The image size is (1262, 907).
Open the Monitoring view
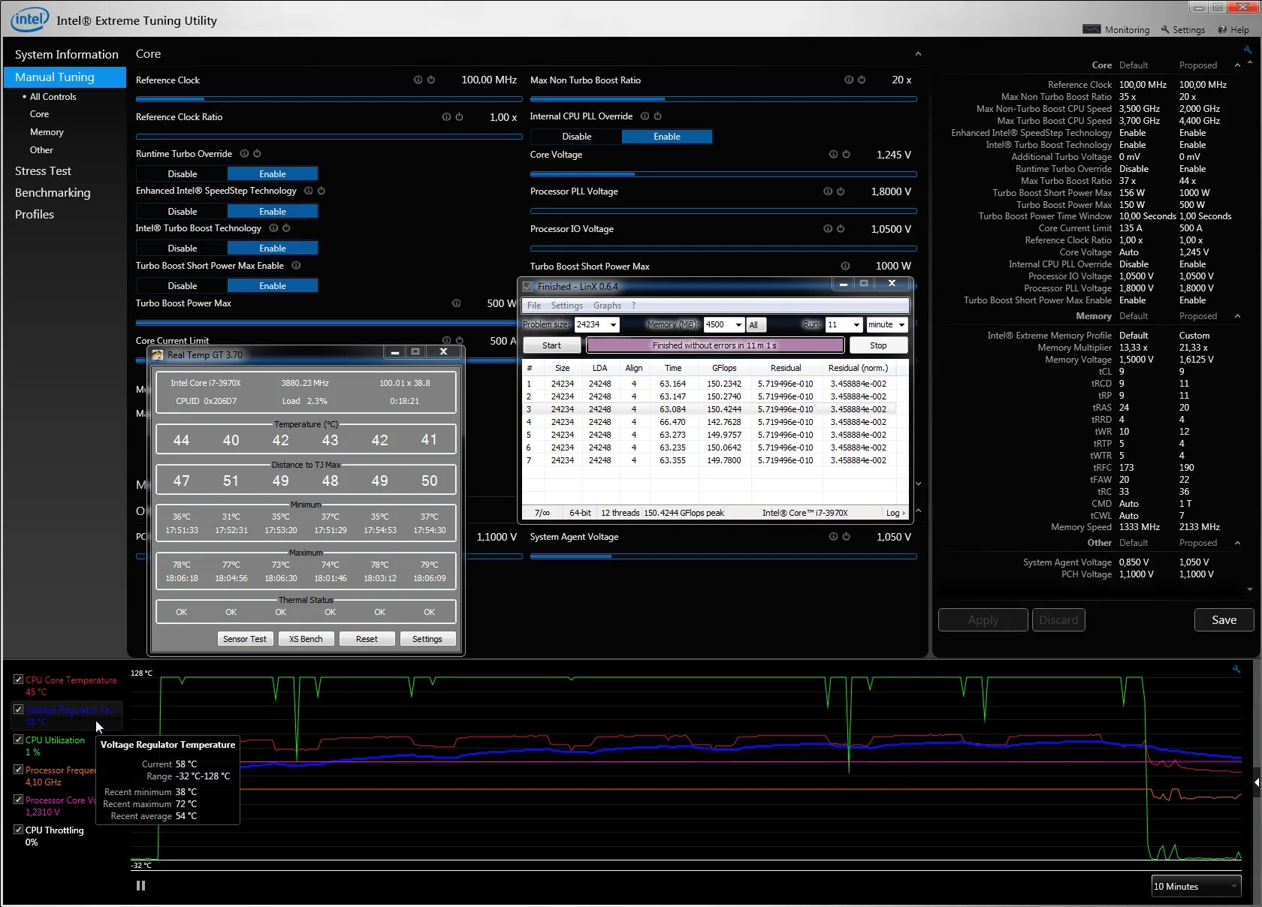coord(1116,29)
